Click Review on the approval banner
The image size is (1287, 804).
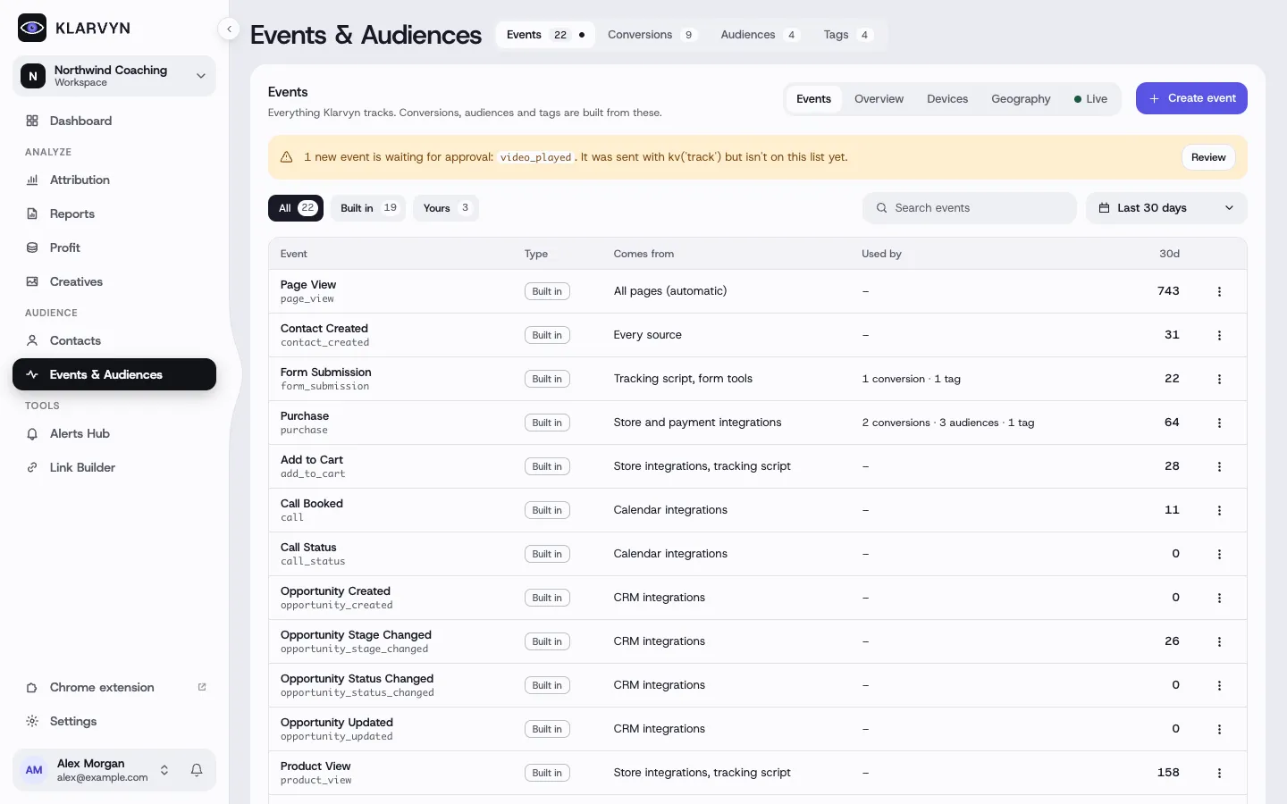pyautogui.click(x=1208, y=157)
